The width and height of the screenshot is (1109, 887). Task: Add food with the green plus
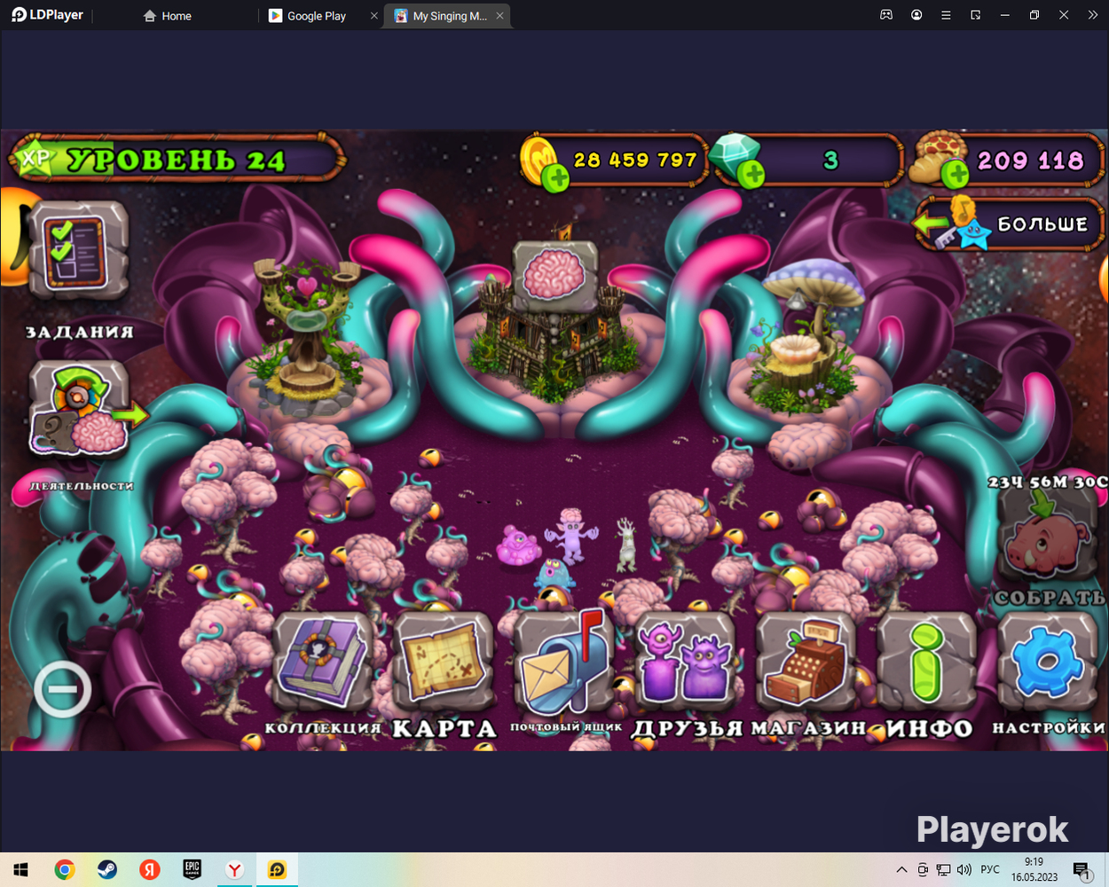click(x=955, y=175)
